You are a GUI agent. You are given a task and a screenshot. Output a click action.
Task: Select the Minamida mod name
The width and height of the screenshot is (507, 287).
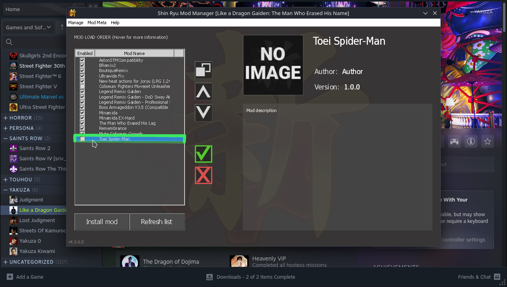pyautogui.click(x=108, y=113)
